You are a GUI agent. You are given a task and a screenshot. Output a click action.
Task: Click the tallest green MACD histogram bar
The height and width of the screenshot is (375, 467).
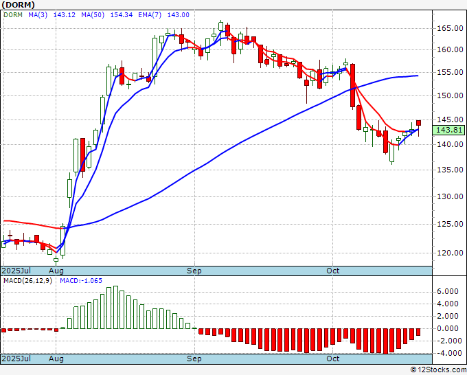tap(115, 308)
